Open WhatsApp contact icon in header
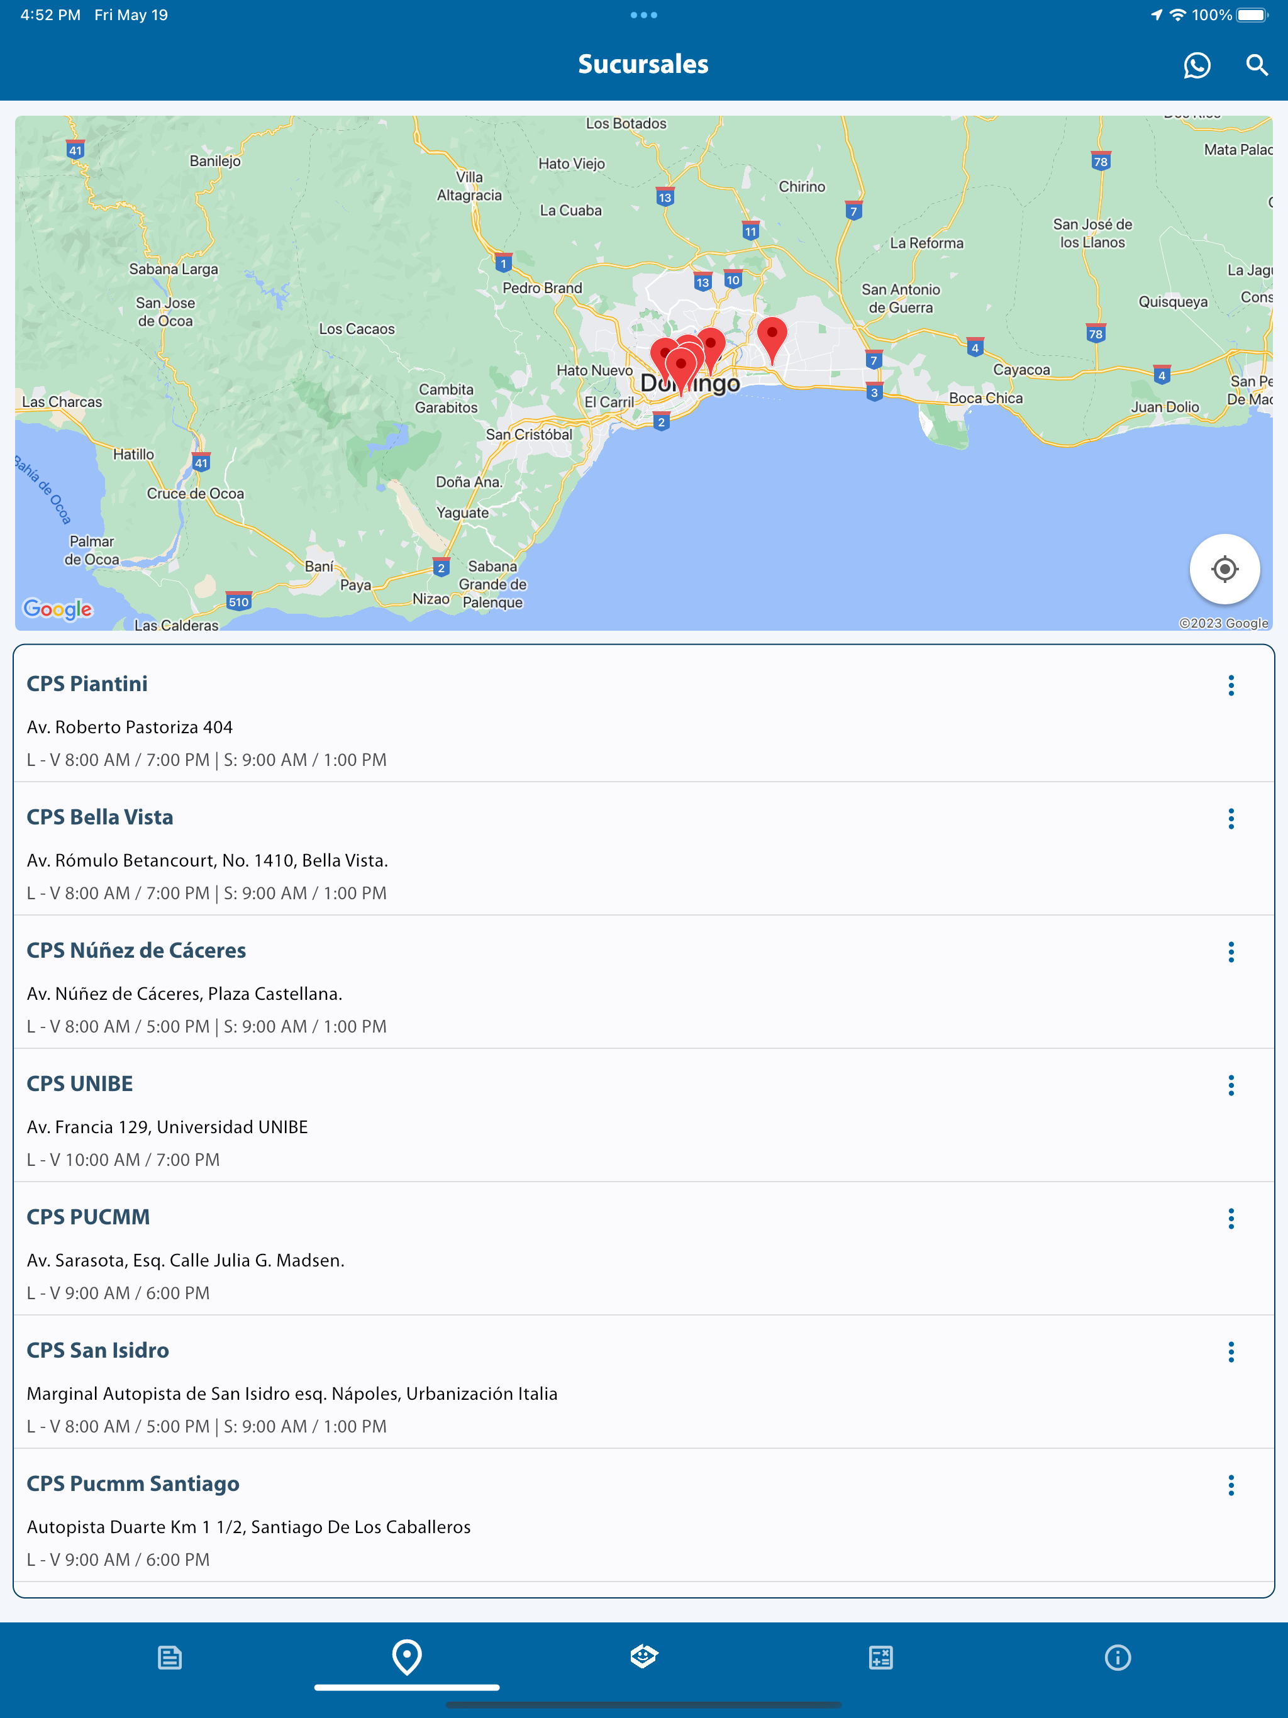 1196,65
